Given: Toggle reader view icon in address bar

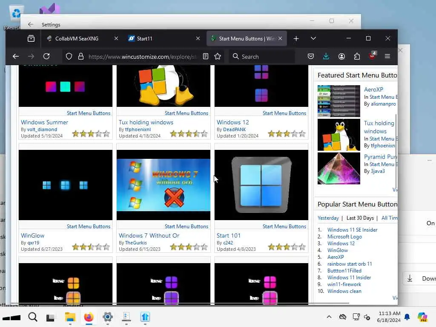Looking at the screenshot, I should [x=206, y=57].
